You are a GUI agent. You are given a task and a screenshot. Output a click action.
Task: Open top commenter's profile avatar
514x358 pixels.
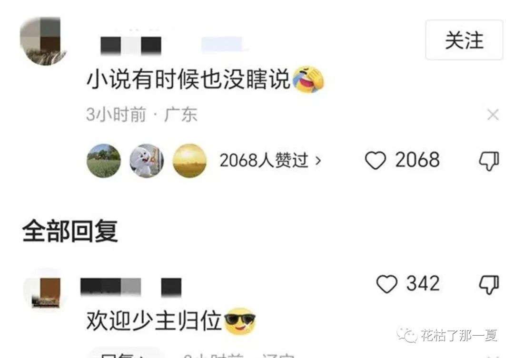44,41
